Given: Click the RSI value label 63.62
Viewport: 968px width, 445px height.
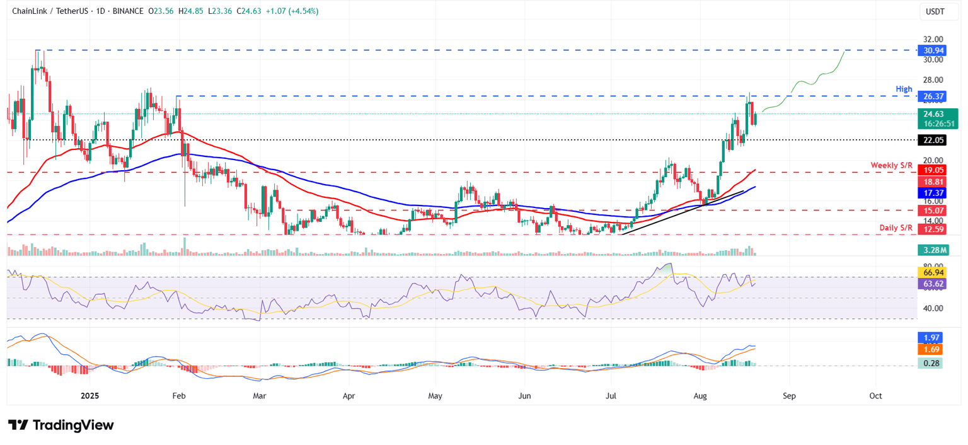Looking at the screenshot, I should coord(931,284).
